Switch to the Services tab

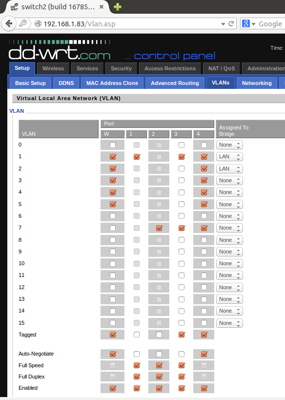tap(87, 68)
